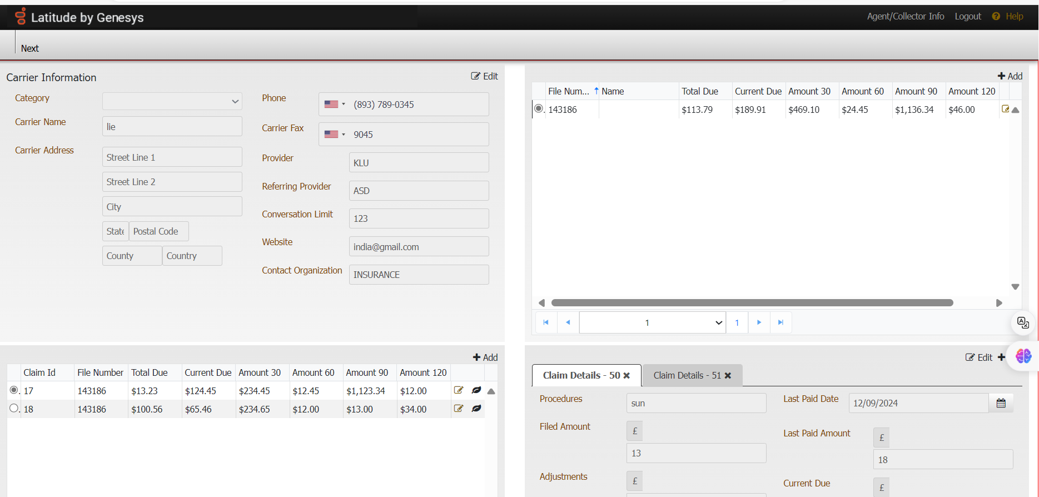The height and width of the screenshot is (497, 1039).
Task: Select the radio button for claim 18
Action: pos(14,409)
